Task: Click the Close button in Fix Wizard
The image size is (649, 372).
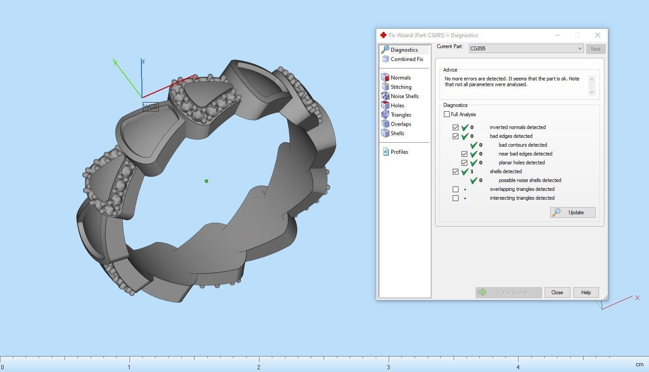Action: pos(557,292)
